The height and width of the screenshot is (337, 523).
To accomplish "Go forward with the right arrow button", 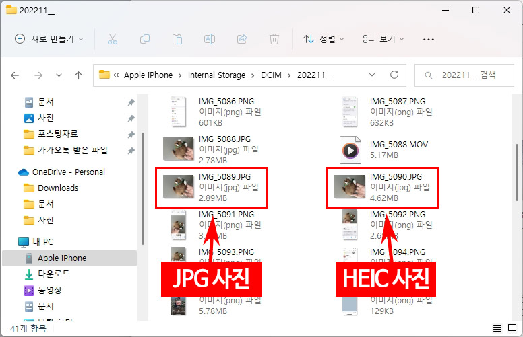I will (x=38, y=75).
